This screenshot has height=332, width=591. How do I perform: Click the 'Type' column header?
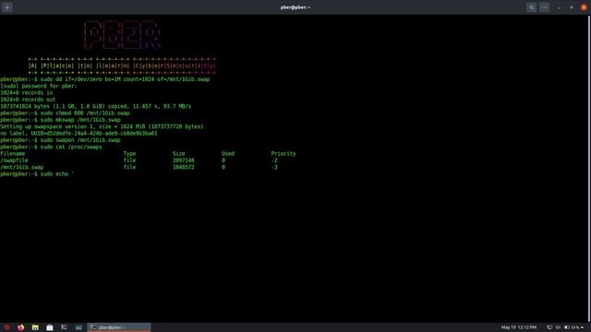point(129,154)
